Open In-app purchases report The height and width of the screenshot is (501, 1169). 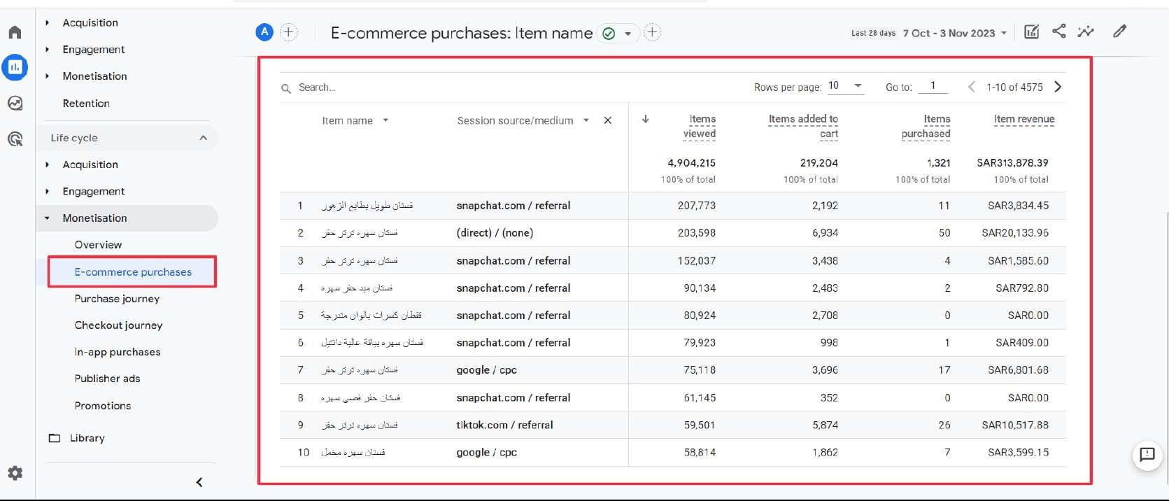coord(118,352)
